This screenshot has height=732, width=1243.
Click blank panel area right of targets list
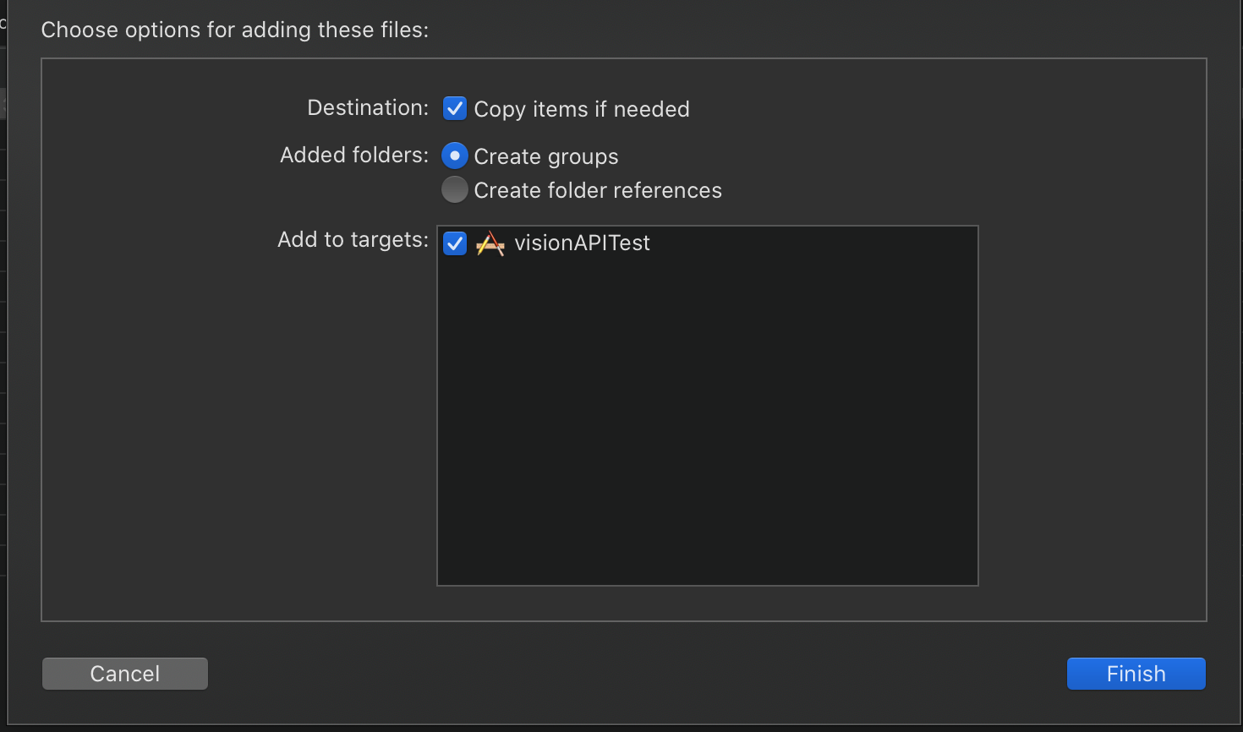(x=1091, y=380)
